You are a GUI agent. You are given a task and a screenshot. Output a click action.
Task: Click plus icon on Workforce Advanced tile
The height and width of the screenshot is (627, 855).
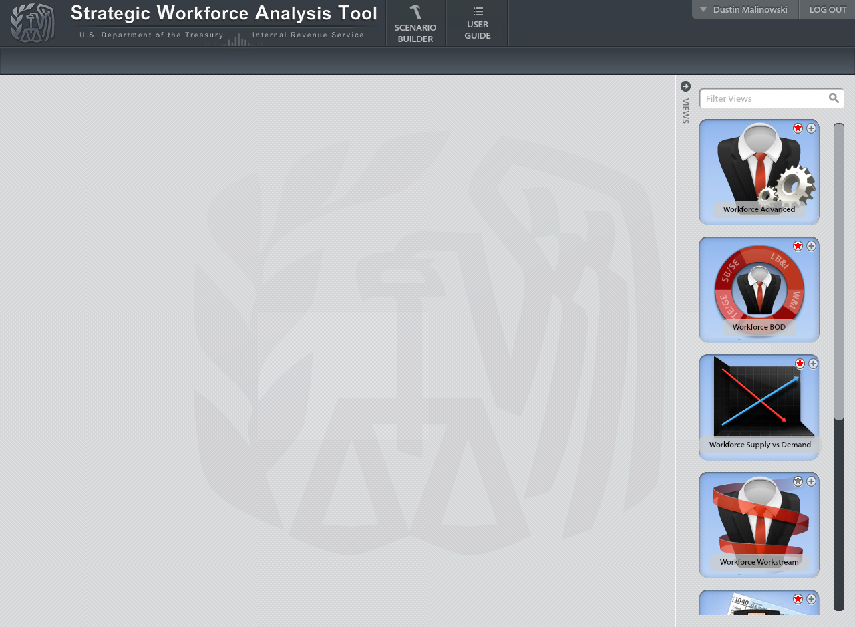pyautogui.click(x=811, y=128)
